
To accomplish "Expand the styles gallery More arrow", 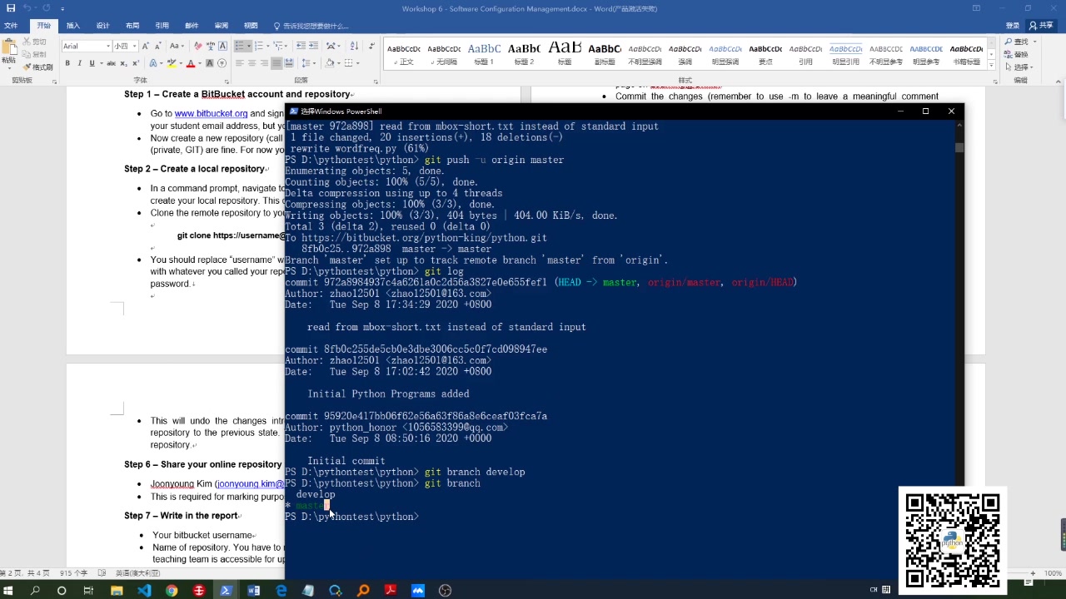I will 990,64.
